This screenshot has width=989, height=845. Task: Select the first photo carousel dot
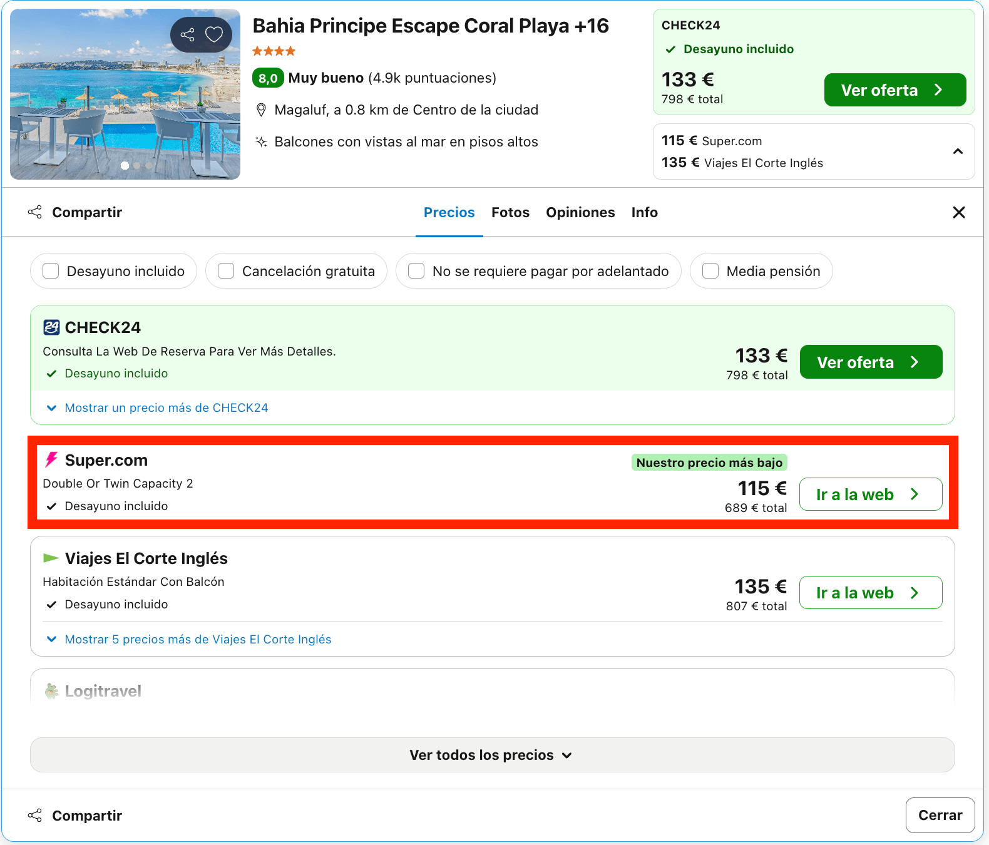pyautogui.click(x=125, y=165)
